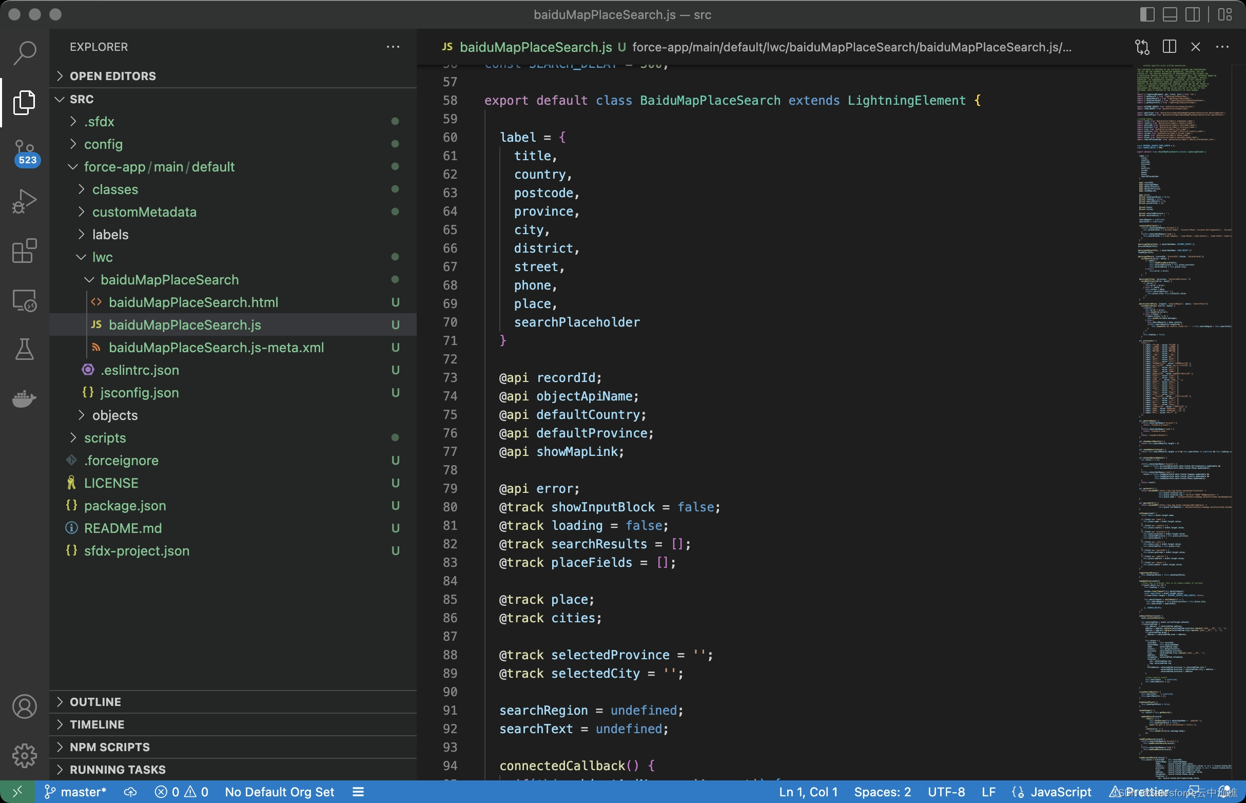Split the editor to the right

pyautogui.click(x=1170, y=47)
